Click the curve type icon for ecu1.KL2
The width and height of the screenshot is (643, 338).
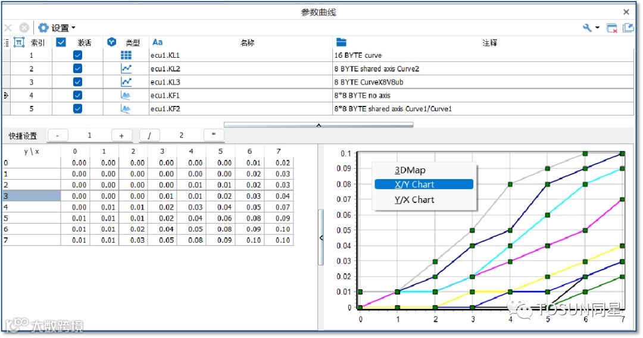click(x=126, y=68)
